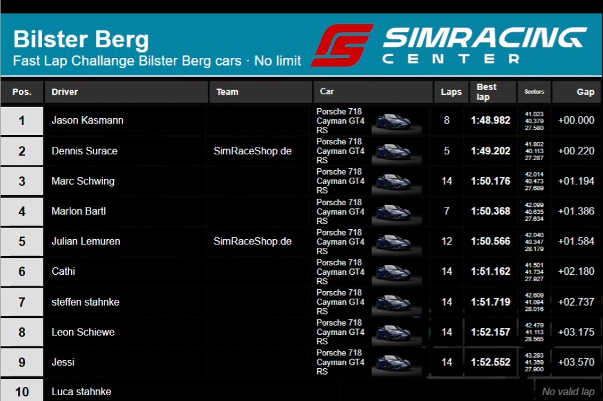Click gap value +03.175

(576, 332)
